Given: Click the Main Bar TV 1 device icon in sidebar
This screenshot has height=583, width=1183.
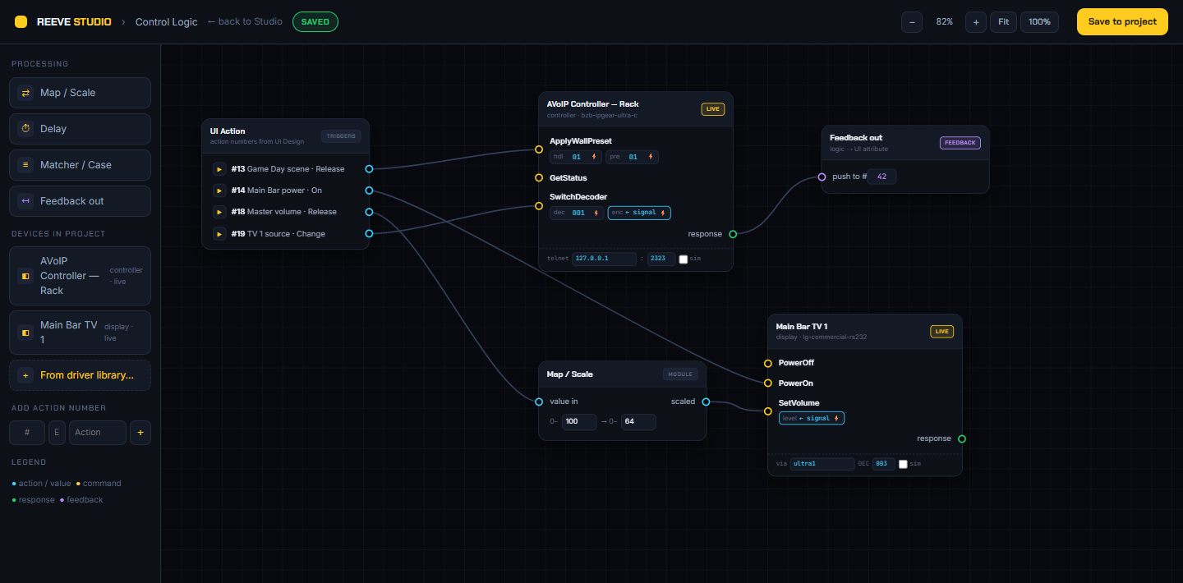Looking at the screenshot, I should pyautogui.click(x=25, y=333).
